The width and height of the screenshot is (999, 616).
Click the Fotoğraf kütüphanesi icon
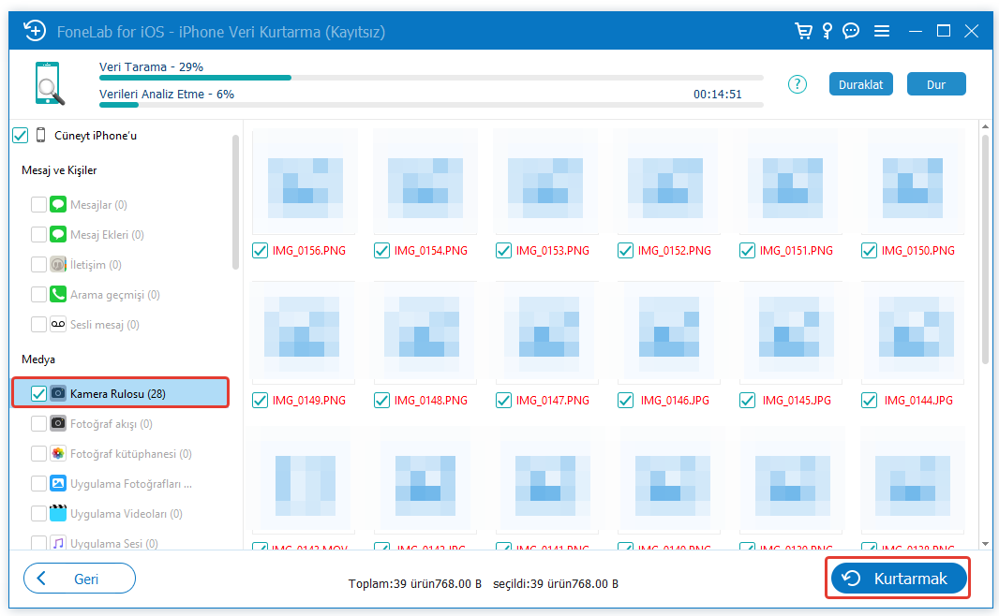(x=58, y=454)
